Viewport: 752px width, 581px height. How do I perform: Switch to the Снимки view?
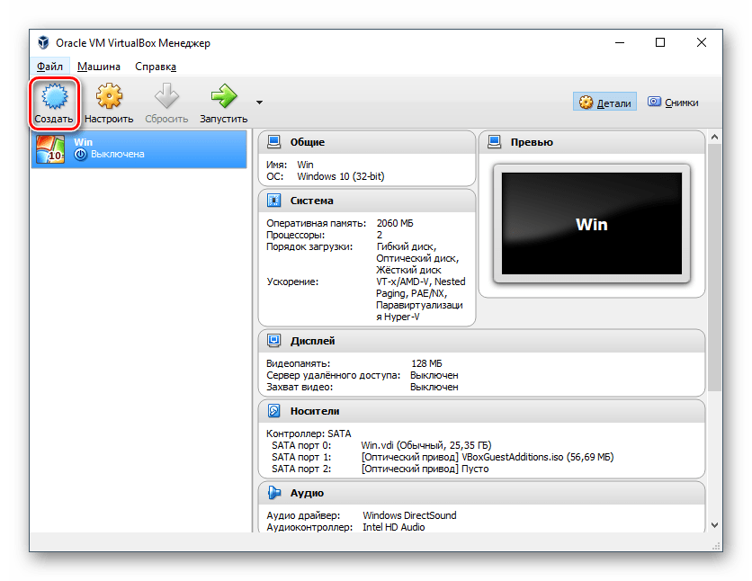(674, 102)
